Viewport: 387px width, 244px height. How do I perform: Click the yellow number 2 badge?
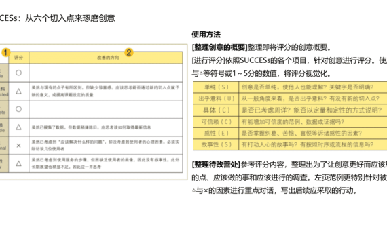click(129, 52)
